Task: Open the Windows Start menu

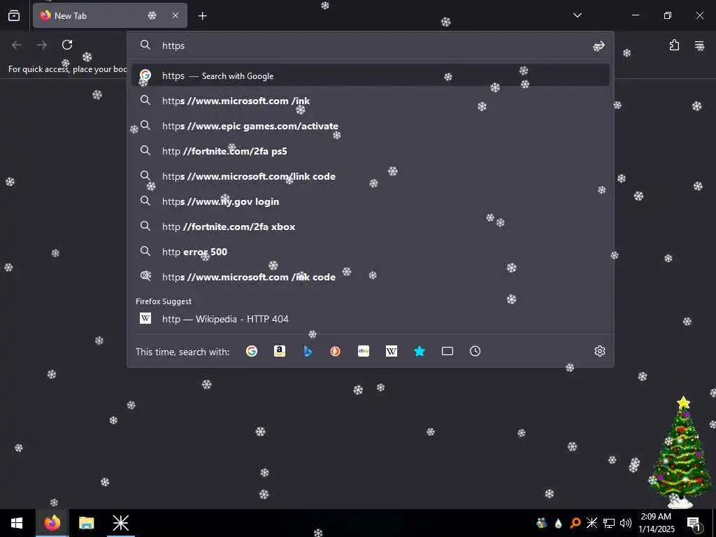Action: click(x=17, y=523)
